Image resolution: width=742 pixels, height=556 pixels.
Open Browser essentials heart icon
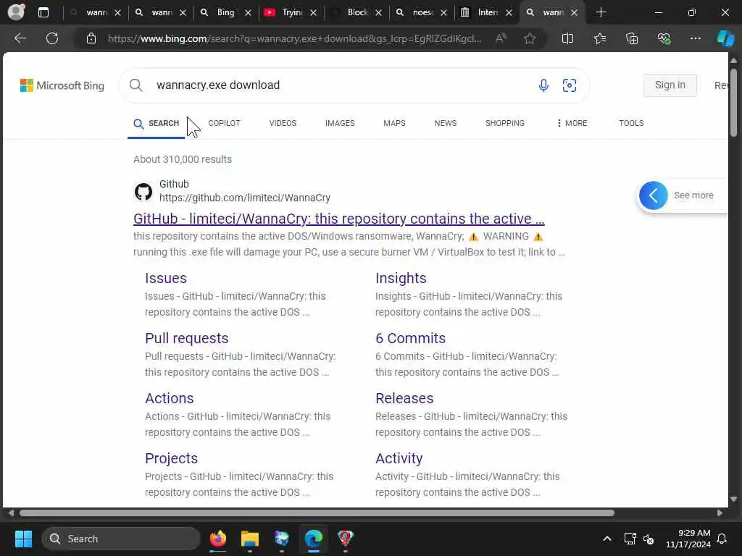pyautogui.click(x=664, y=38)
